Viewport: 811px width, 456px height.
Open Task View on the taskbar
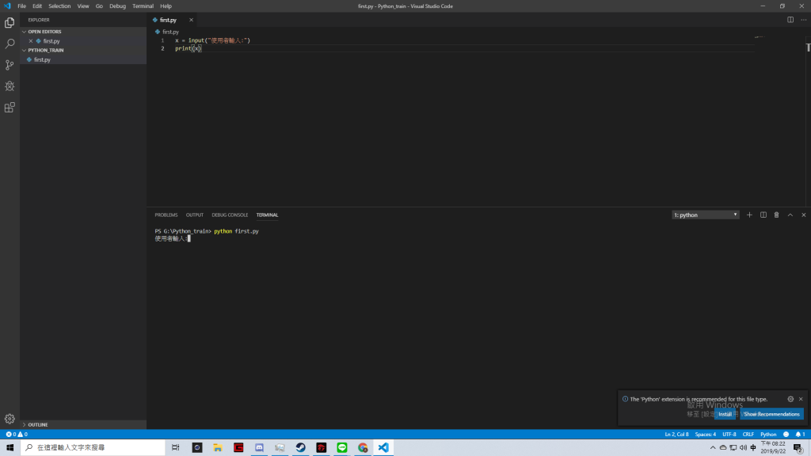pyautogui.click(x=176, y=447)
